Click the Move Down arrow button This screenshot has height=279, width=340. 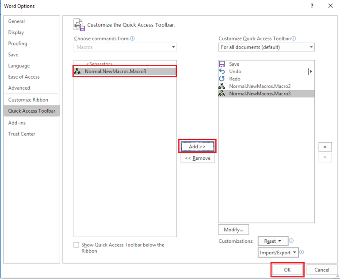tap(325, 157)
